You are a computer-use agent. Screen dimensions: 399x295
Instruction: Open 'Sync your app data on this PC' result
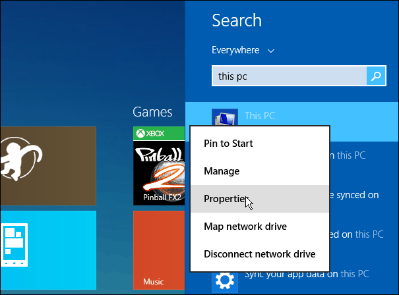coord(307,274)
